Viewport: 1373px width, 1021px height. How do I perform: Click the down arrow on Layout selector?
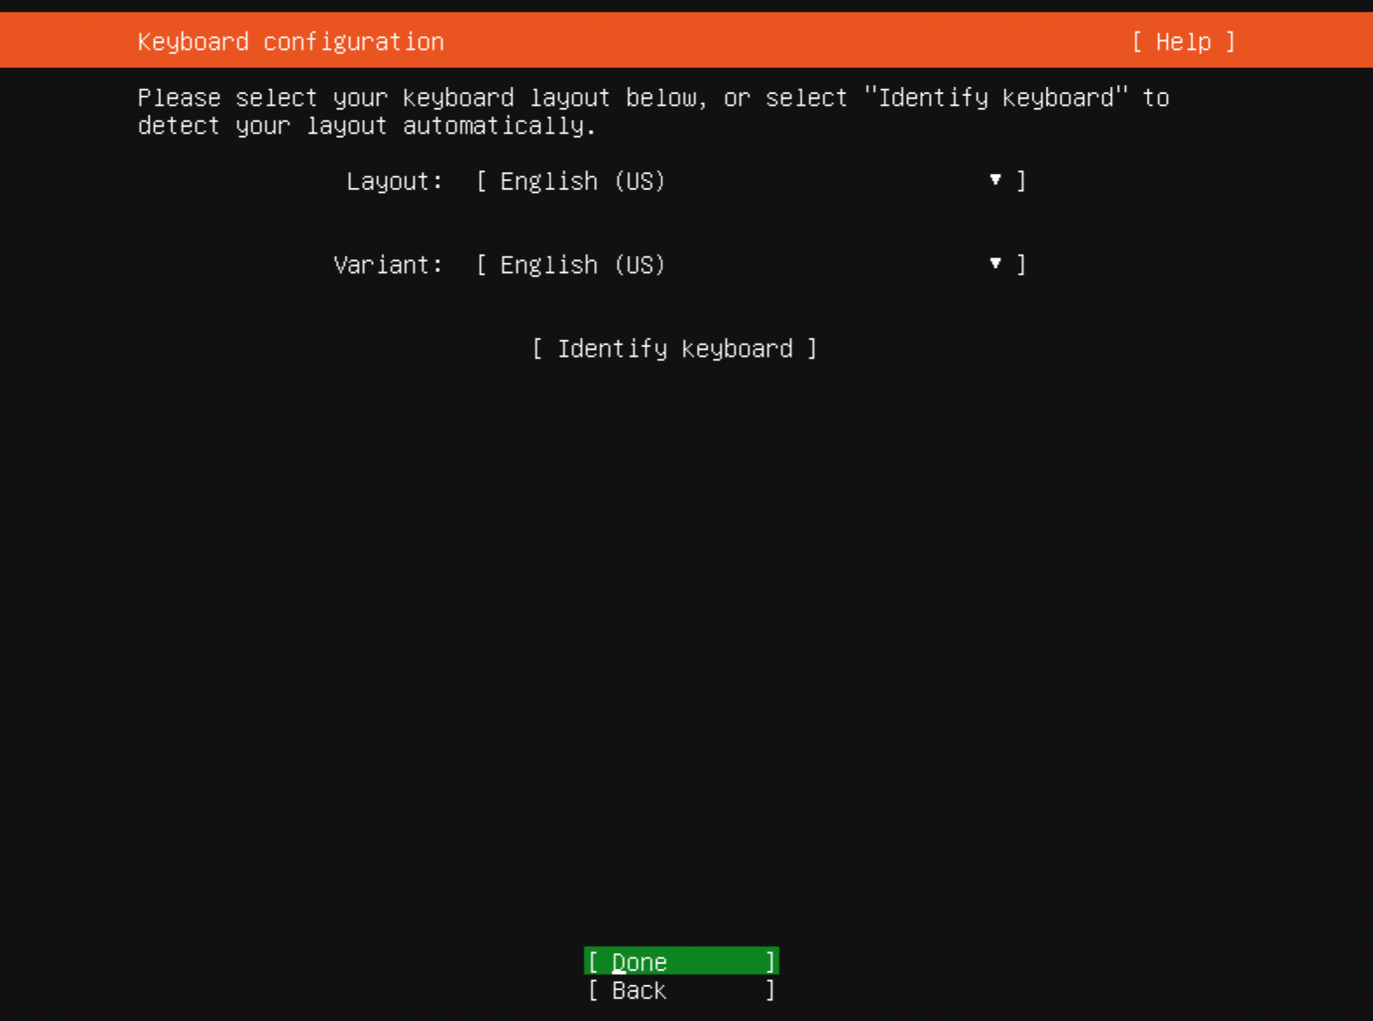tap(995, 179)
